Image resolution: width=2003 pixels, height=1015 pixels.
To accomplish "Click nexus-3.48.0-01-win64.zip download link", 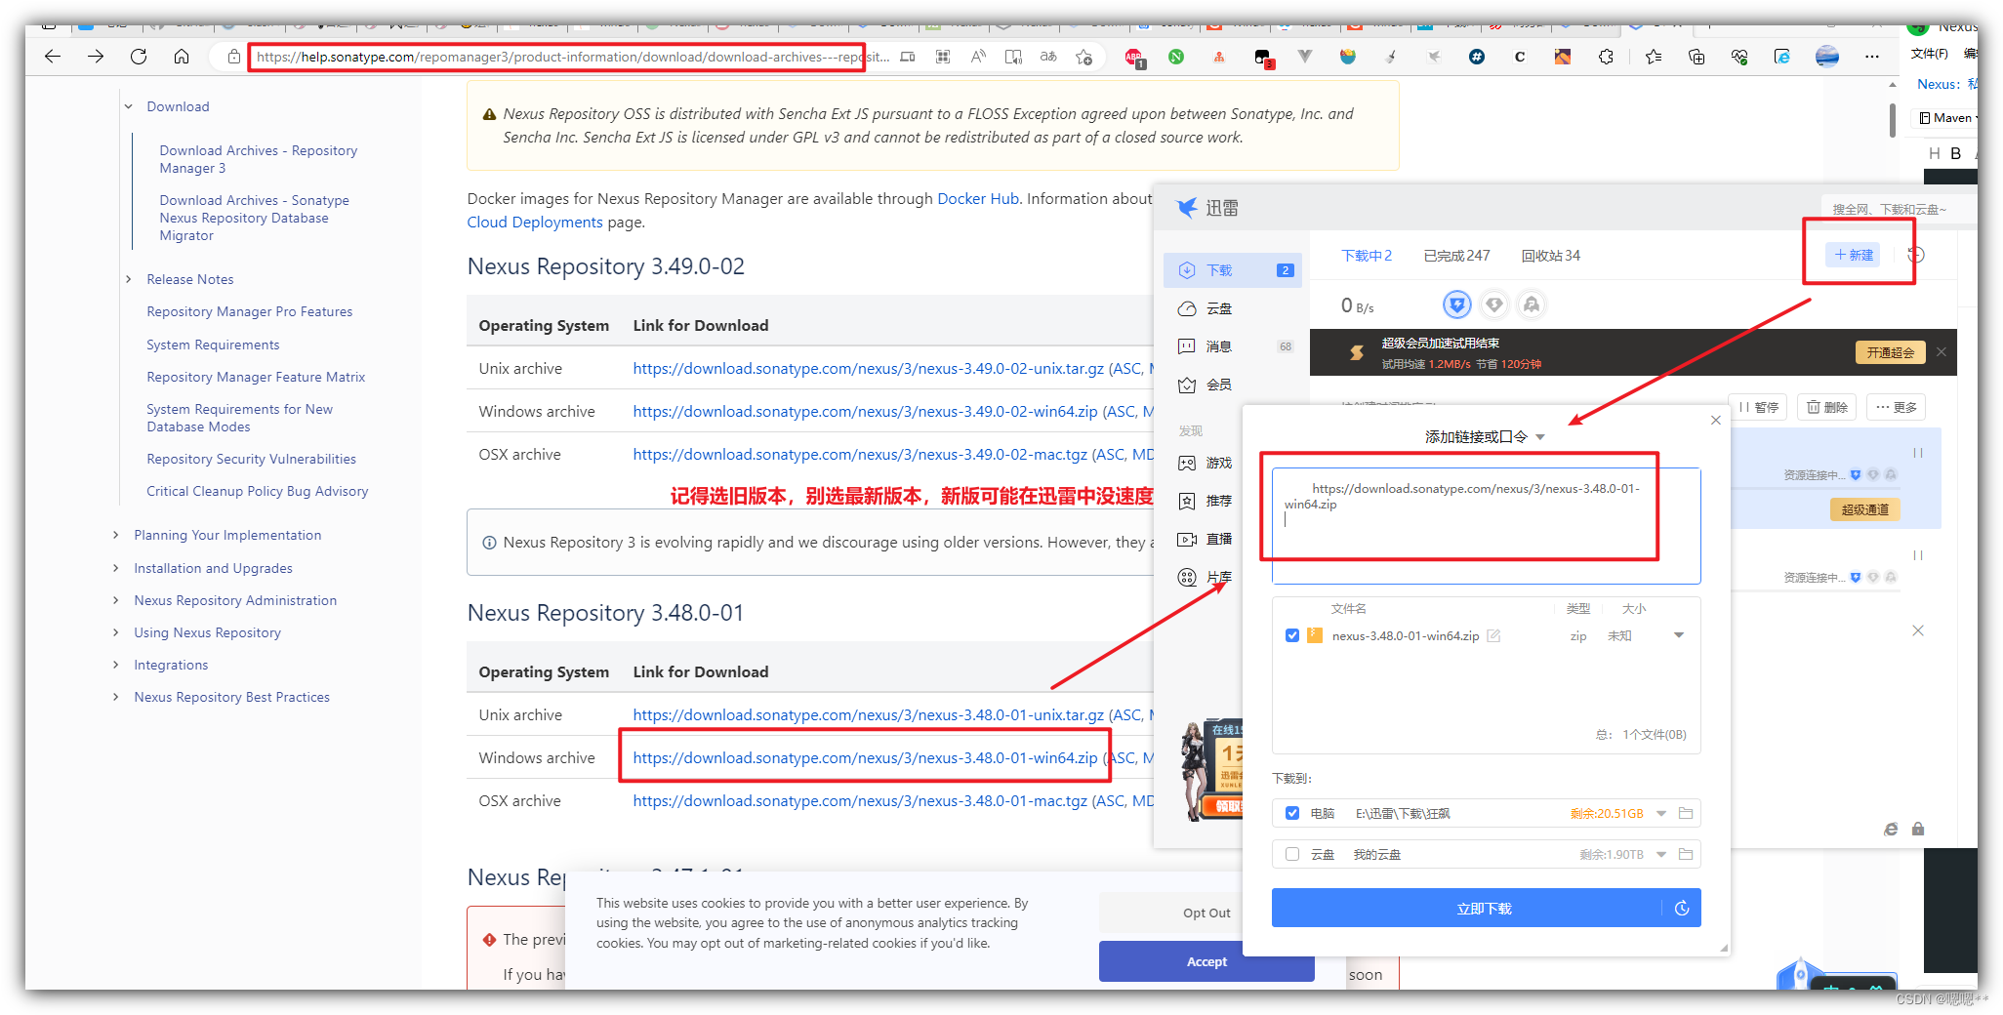I will coord(865,757).
